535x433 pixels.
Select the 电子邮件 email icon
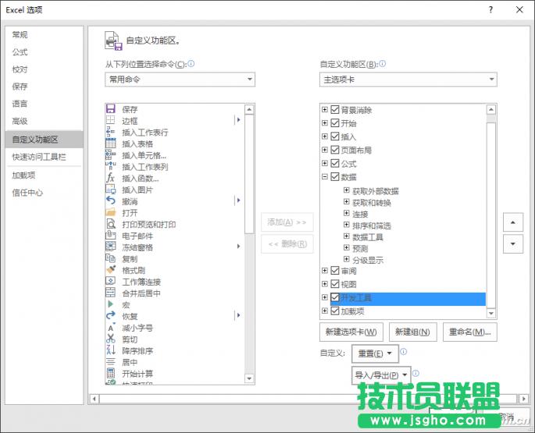110,236
